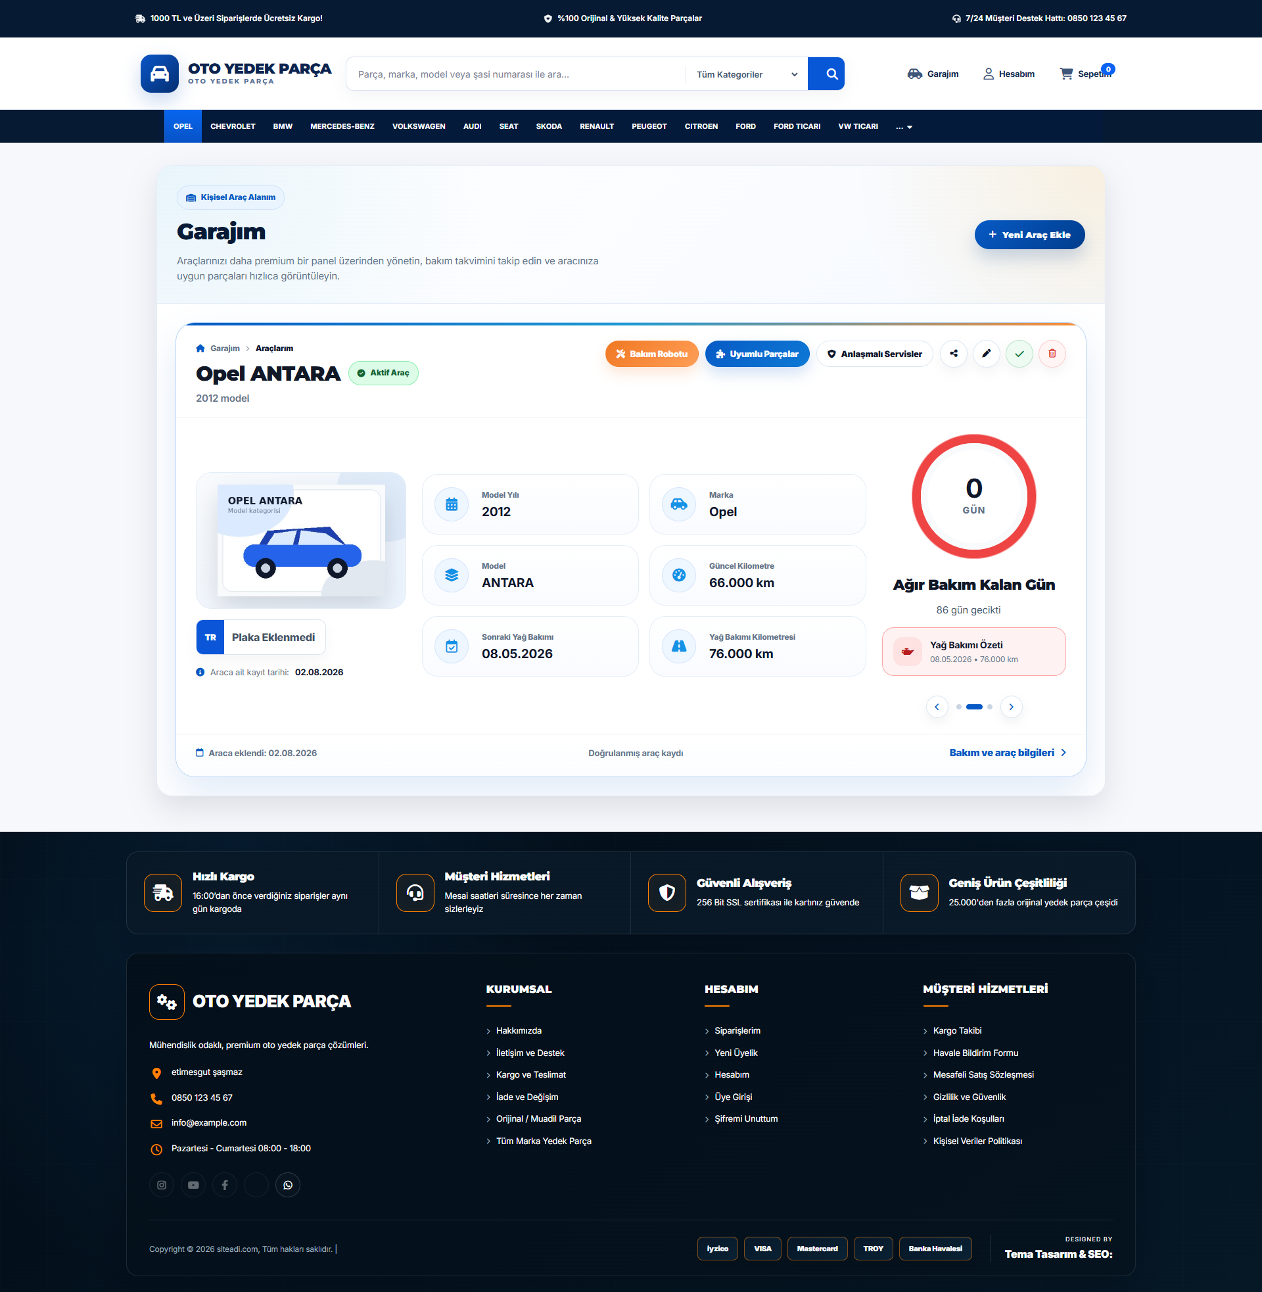1262x1292 pixels.
Task: Select the FORD TICARI menu item
Action: pos(797,127)
